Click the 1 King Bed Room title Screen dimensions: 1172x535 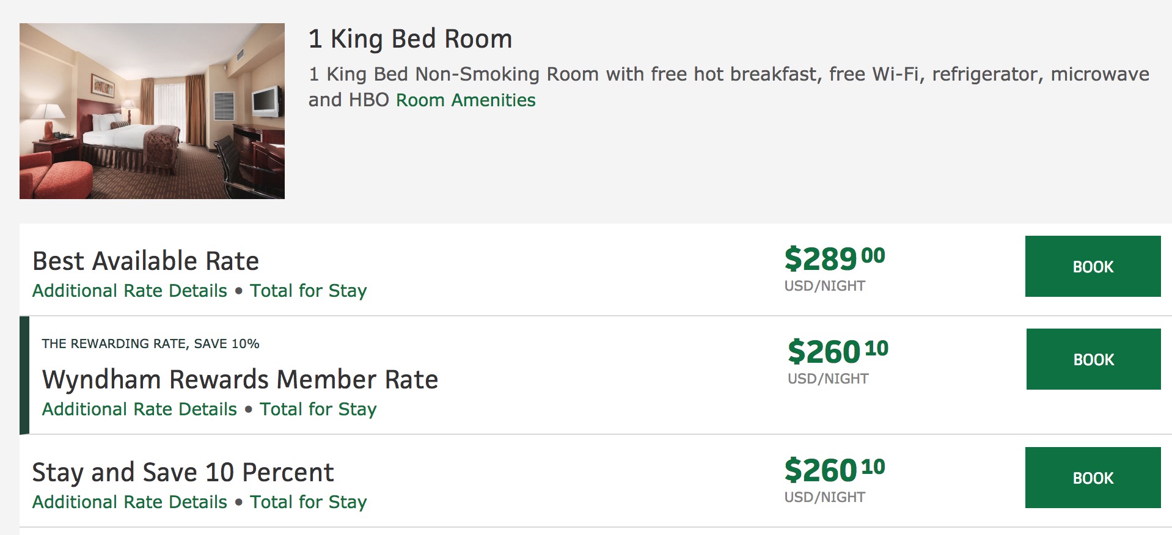410,38
